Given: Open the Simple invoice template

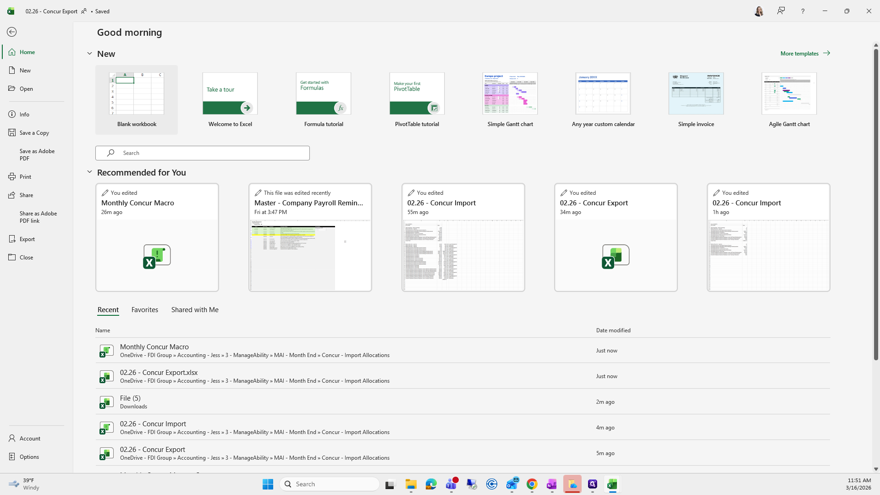Looking at the screenshot, I should [x=696, y=94].
